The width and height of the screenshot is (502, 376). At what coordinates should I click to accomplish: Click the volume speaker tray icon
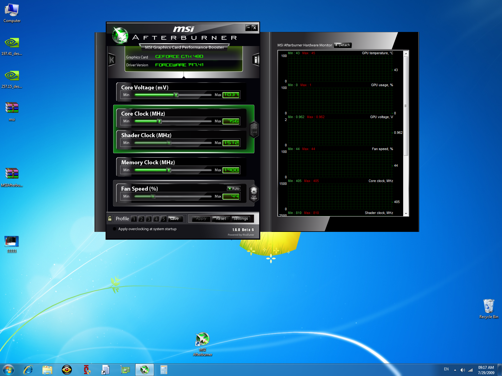[462, 370]
